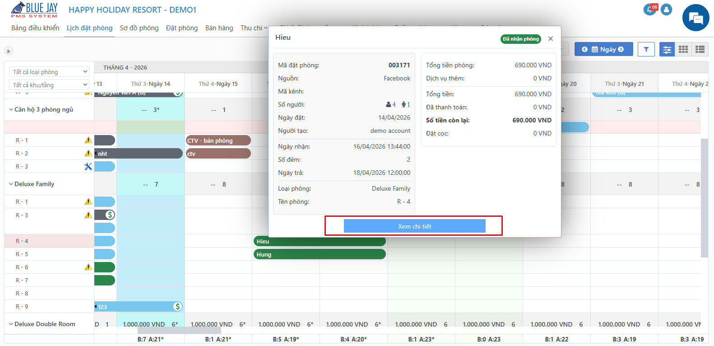Close the Hieu booking popup
The image size is (714, 346).
(551, 39)
